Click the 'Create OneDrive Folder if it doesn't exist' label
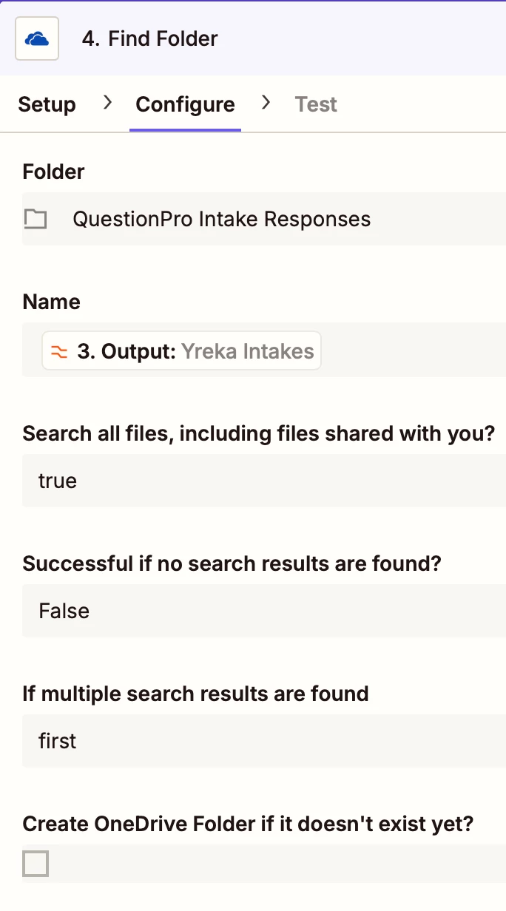The width and height of the screenshot is (506, 911). click(x=248, y=824)
